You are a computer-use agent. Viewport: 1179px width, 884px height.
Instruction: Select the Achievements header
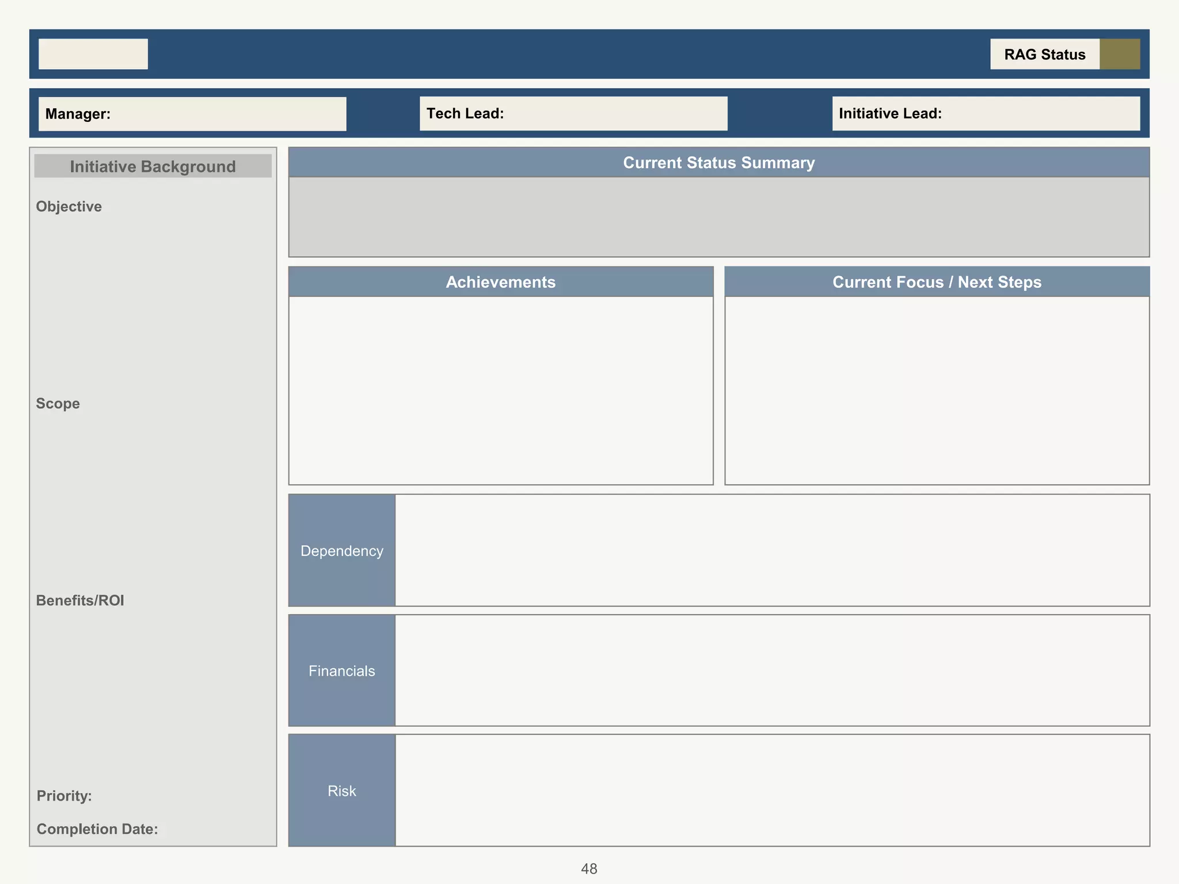pos(501,282)
